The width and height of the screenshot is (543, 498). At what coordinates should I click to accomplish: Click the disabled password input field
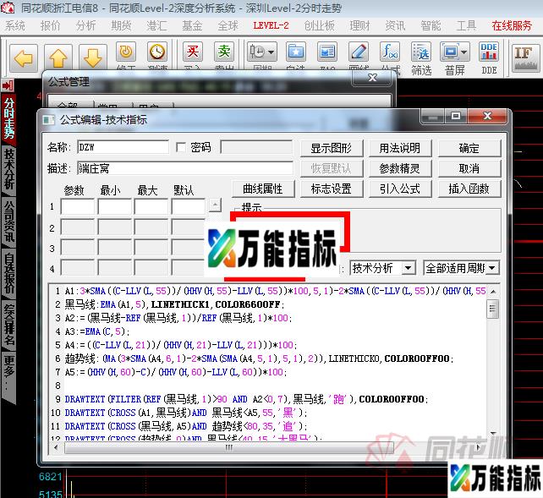click(256, 147)
